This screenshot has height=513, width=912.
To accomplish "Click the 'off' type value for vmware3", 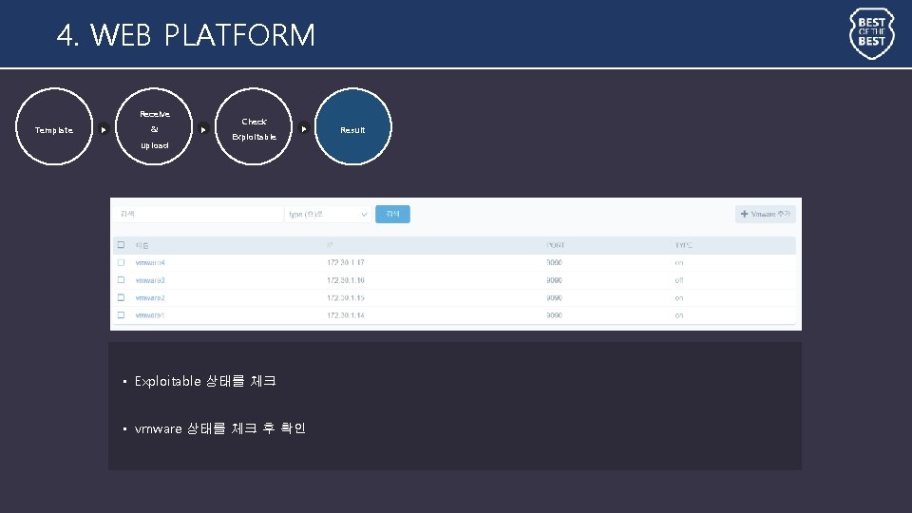I will pos(678,280).
